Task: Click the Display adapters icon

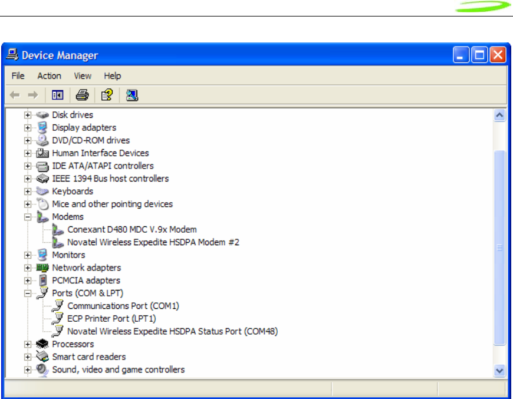Action: [x=42, y=127]
